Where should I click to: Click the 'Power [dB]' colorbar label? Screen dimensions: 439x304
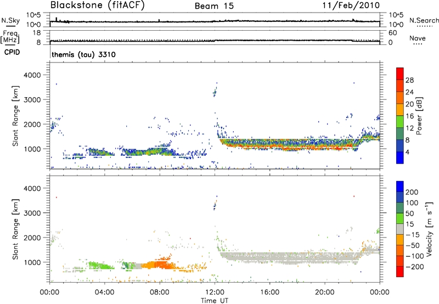(x=419, y=116)
